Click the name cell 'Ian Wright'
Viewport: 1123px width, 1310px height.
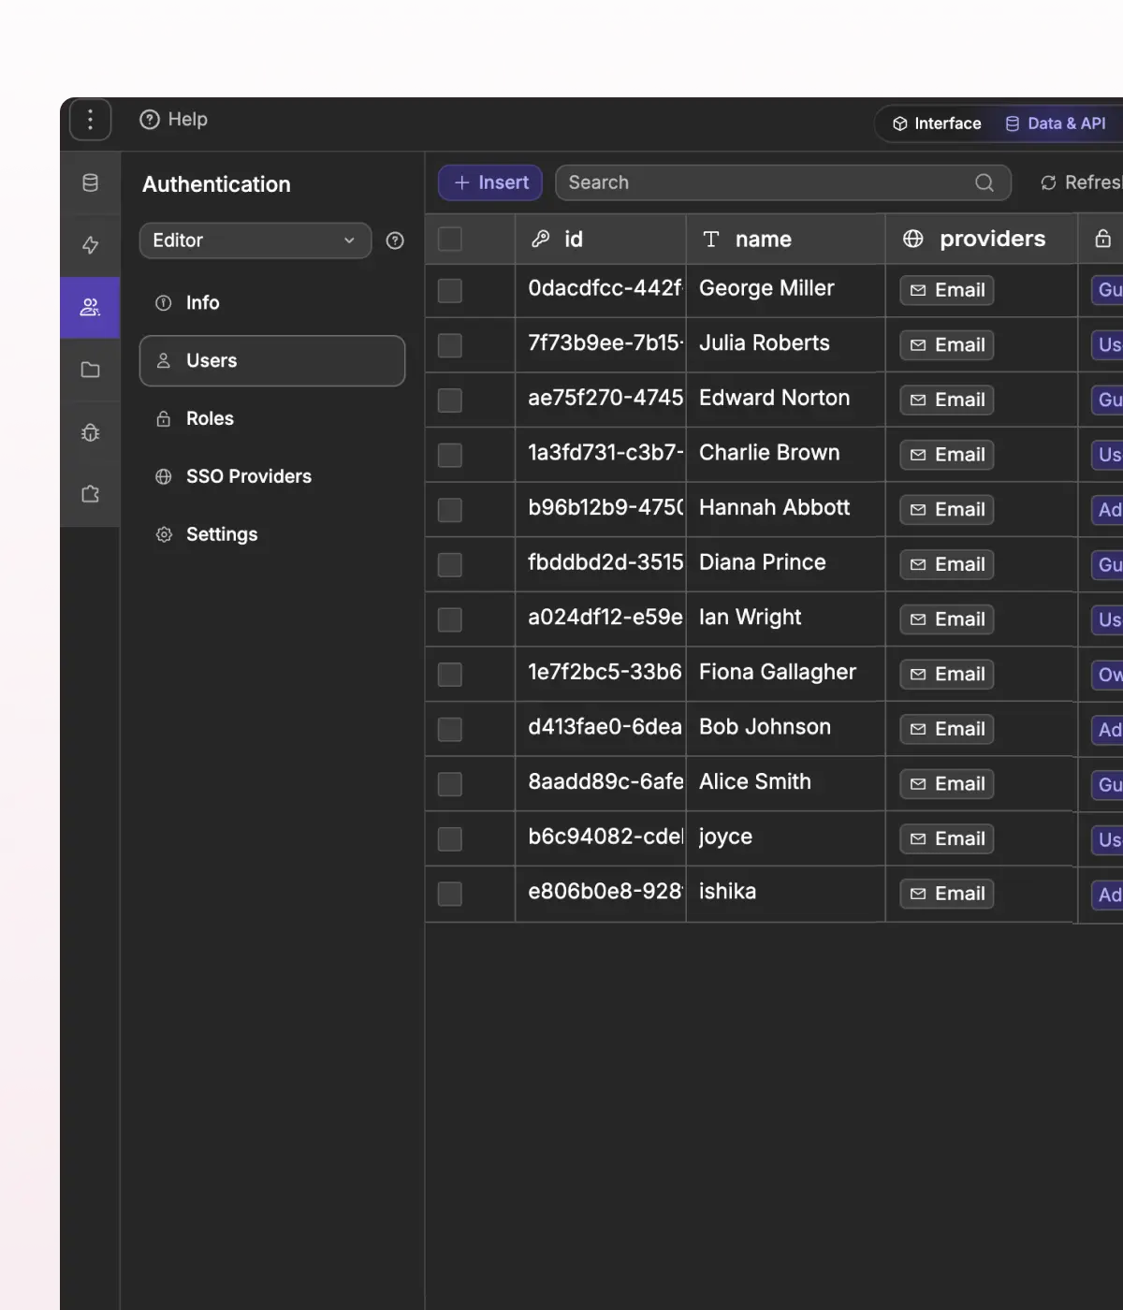tap(786, 618)
